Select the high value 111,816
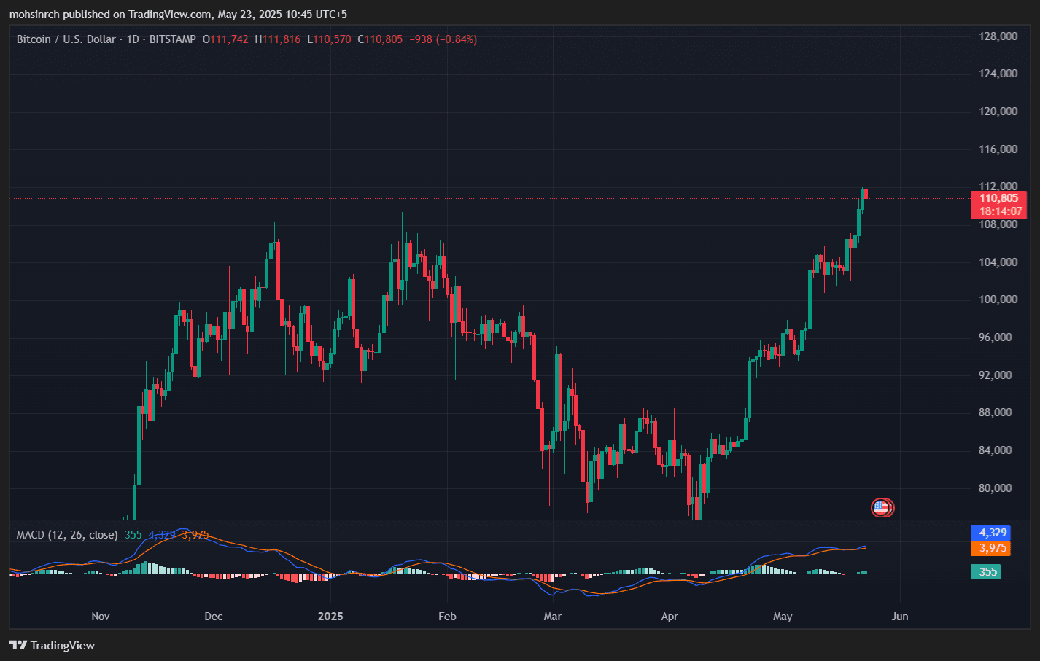The image size is (1040, 661). click(x=282, y=39)
